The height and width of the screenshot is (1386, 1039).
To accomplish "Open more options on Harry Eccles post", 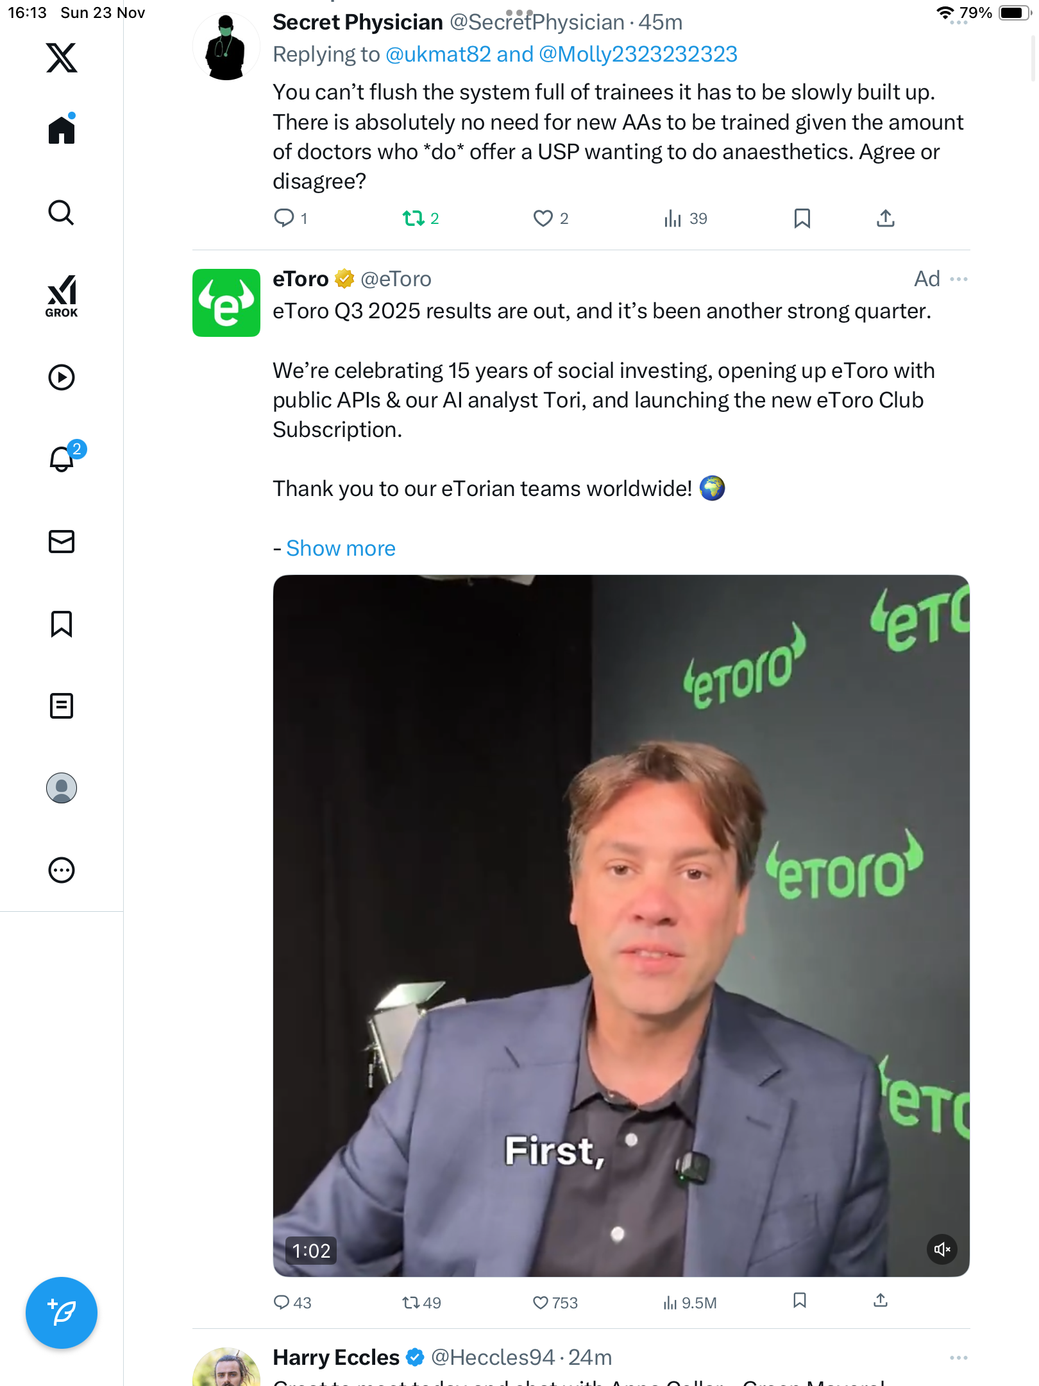I will [x=959, y=1358].
